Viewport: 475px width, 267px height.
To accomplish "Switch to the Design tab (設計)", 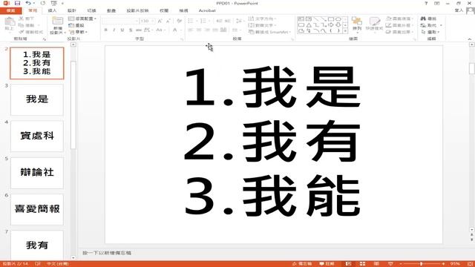I will 72,10.
